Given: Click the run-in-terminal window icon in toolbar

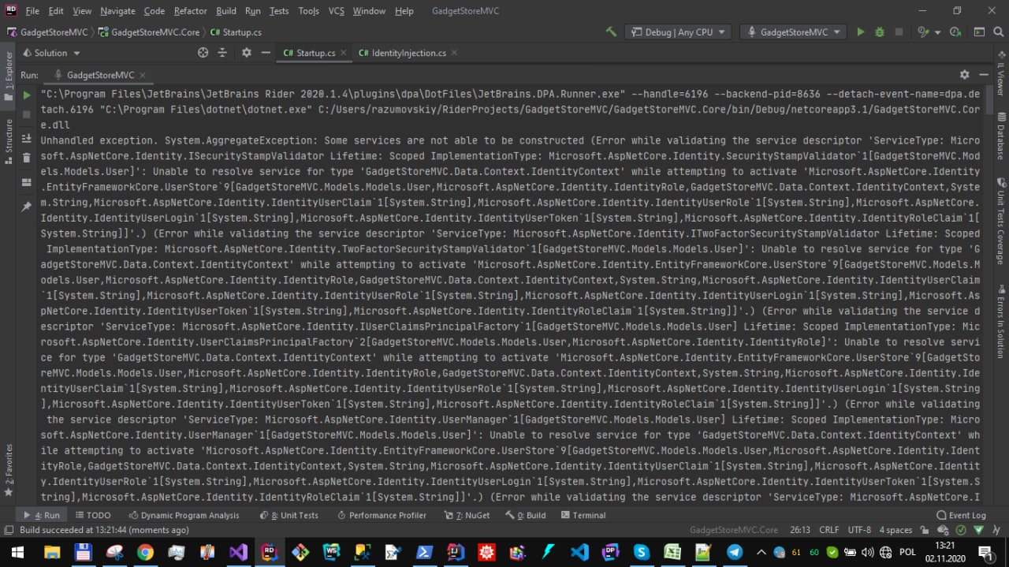Looking at the screenshot, I should [x=978, y=32].
